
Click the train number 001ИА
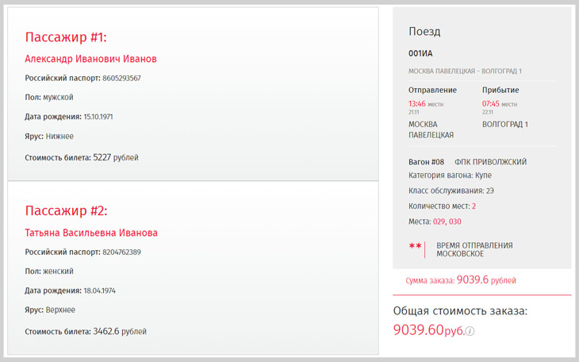click(420, 54)
